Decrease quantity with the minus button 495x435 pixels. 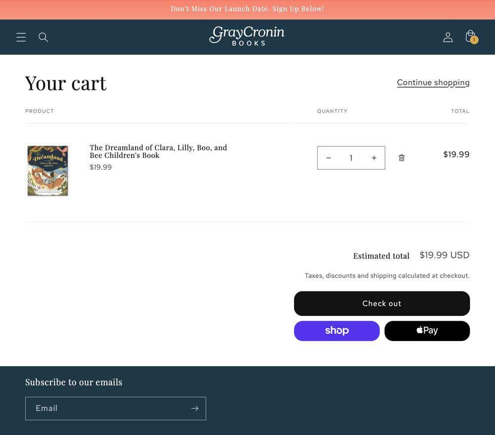click(x=329, y=158)
